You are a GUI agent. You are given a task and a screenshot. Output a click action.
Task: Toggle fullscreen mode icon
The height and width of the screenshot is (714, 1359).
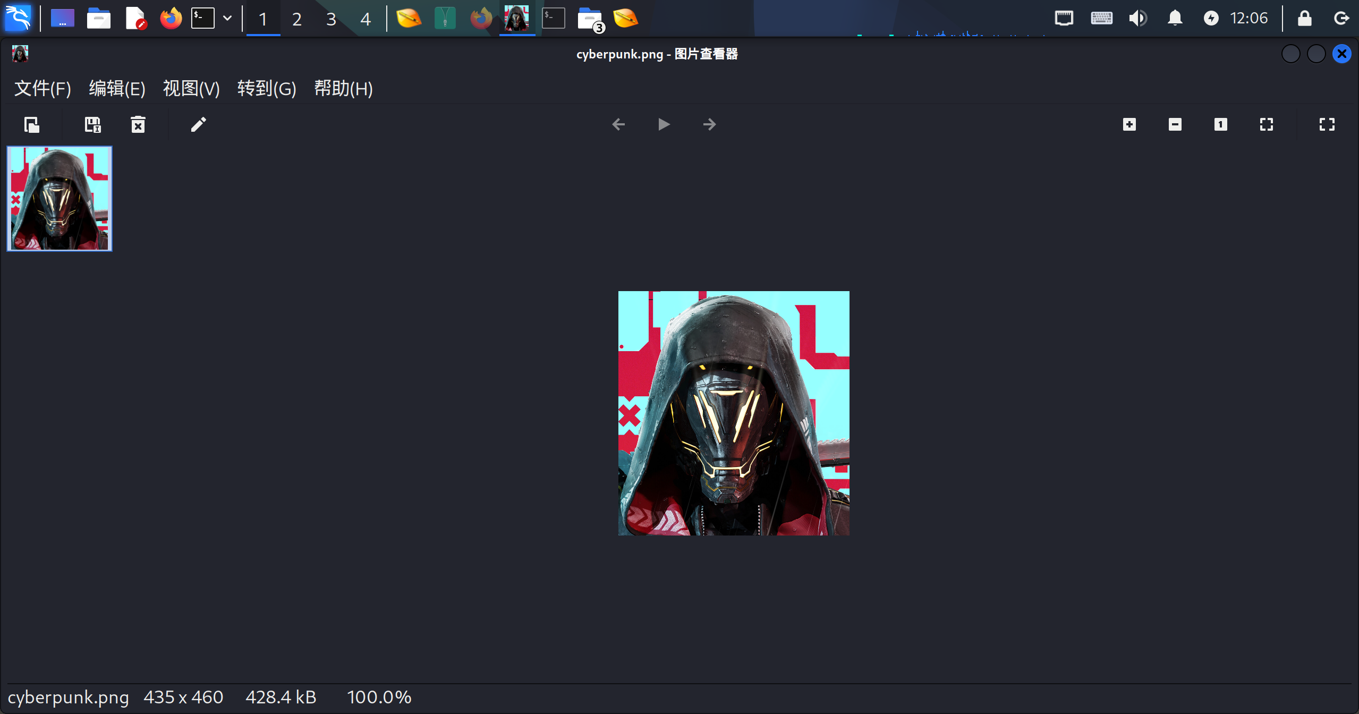pyautogui.click(x=1327, y=125)
